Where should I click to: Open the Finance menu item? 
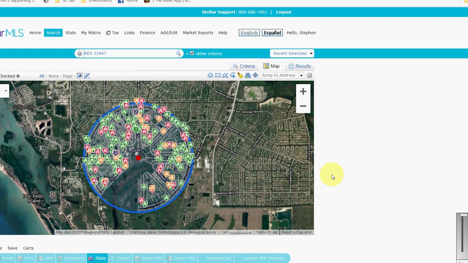tap(147, 33)
